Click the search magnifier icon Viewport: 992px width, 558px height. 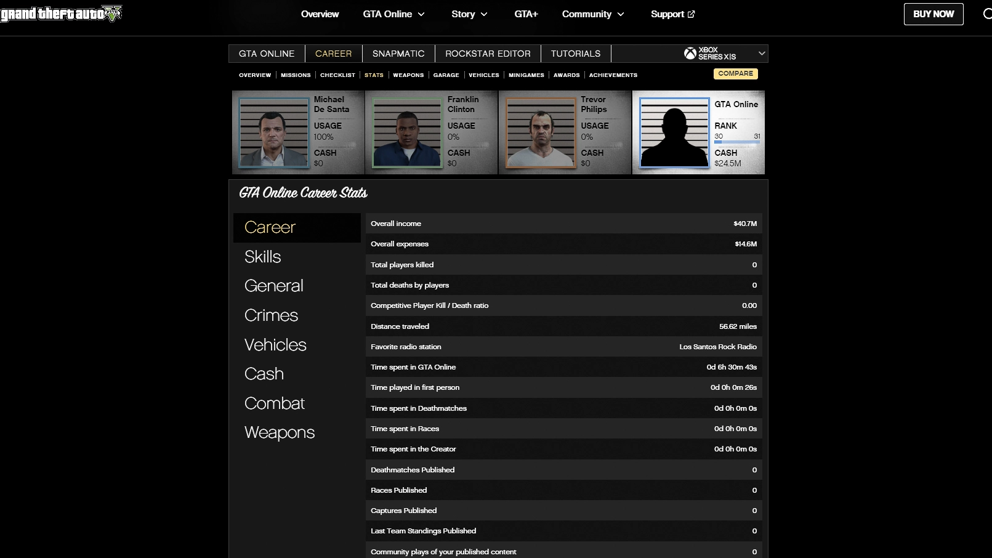pyautogui.click(x=987, y=14)
